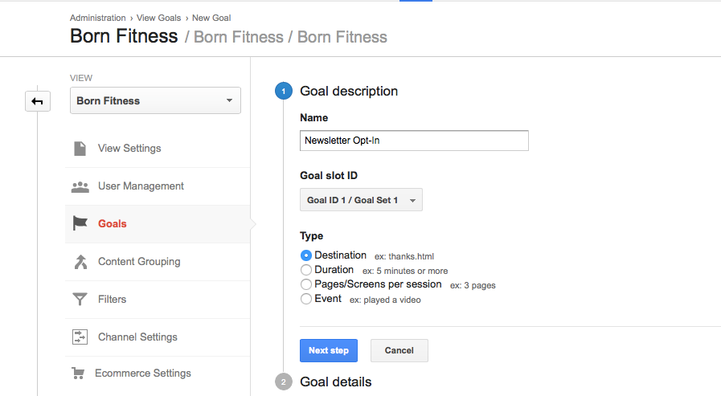Click the back arrow icon button
Screen dimensions: 721x396
point(37,101)
